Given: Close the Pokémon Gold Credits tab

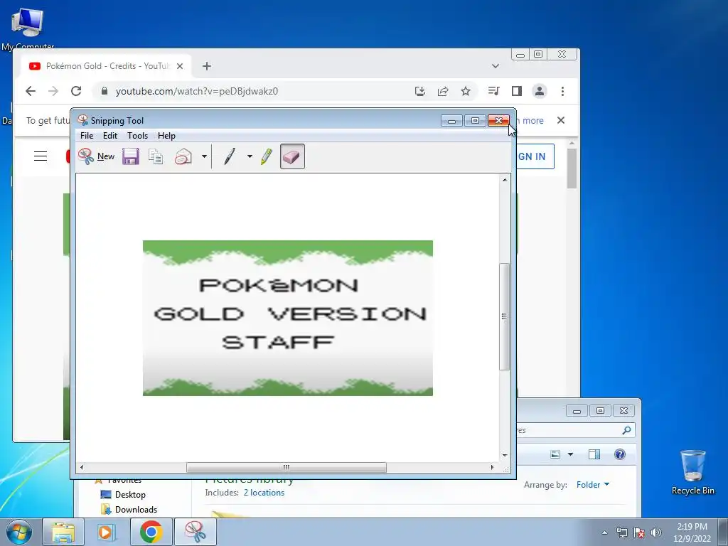Looking at the screenshot, I should [x=180, y=66].
